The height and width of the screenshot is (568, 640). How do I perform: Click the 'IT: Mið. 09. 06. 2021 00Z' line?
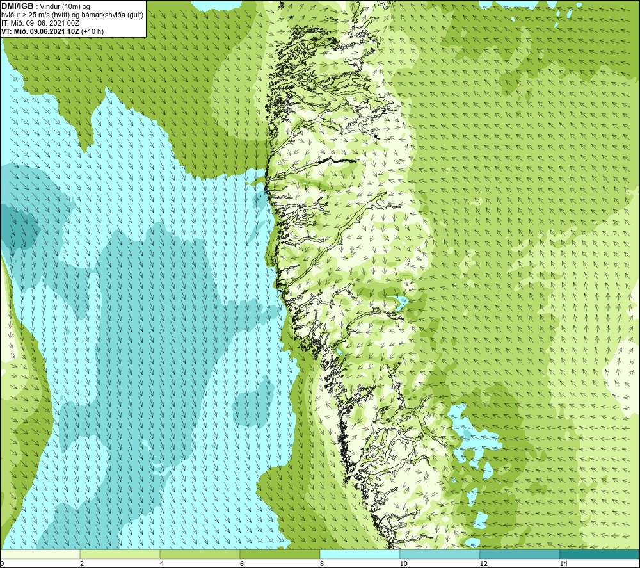[40, 23]
